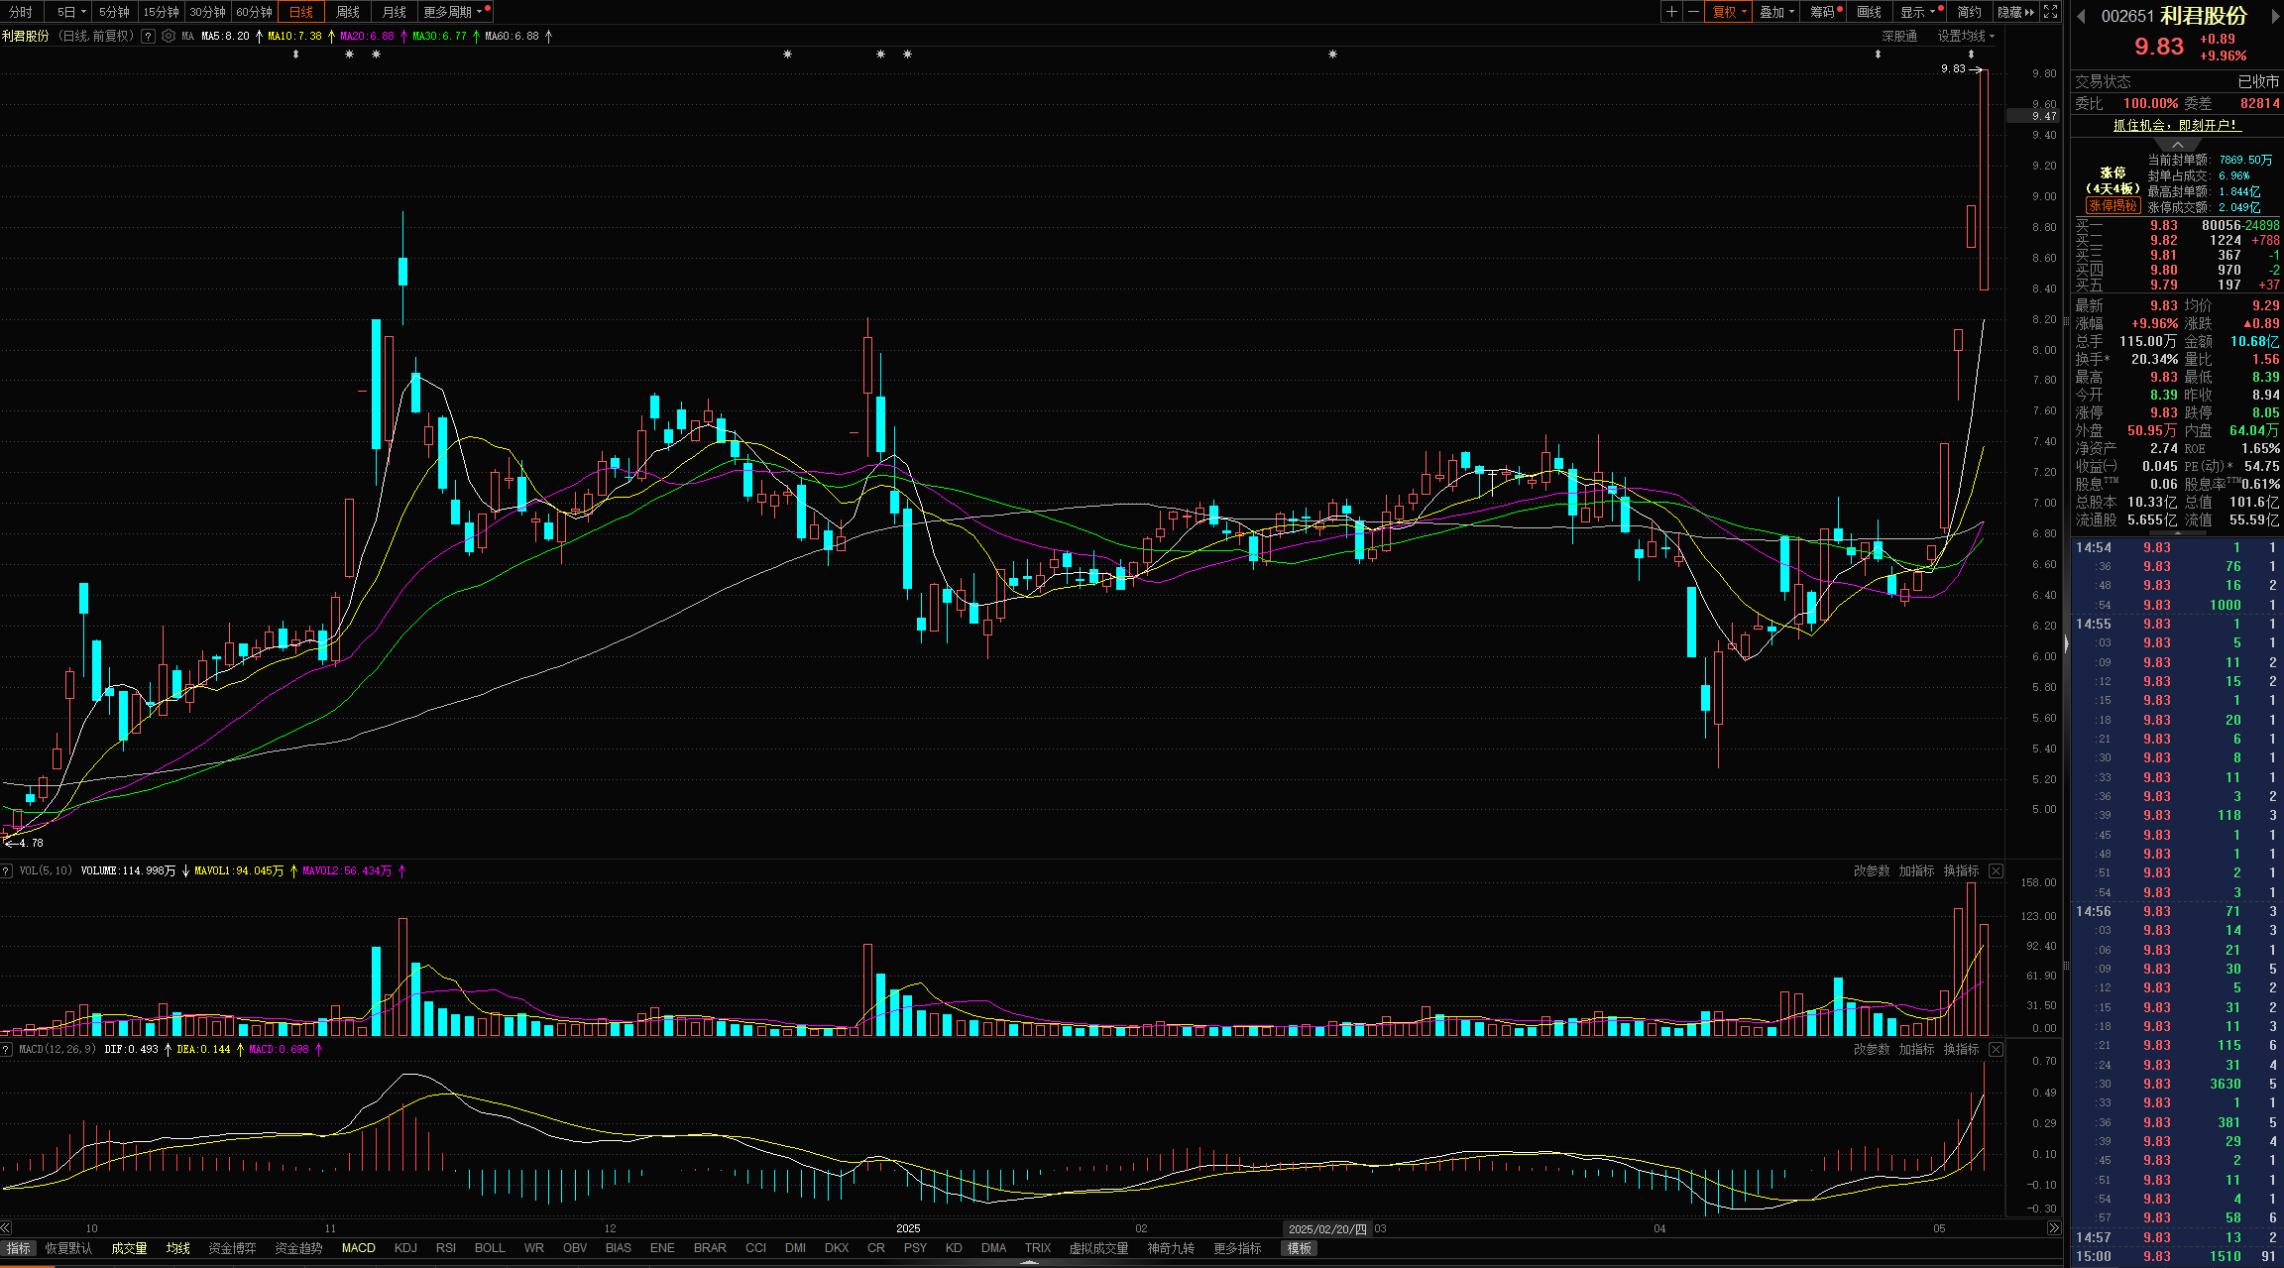The image size is (2284, 1268).
Task: Select 15分钟 period
Action: (x=161, y=12)
